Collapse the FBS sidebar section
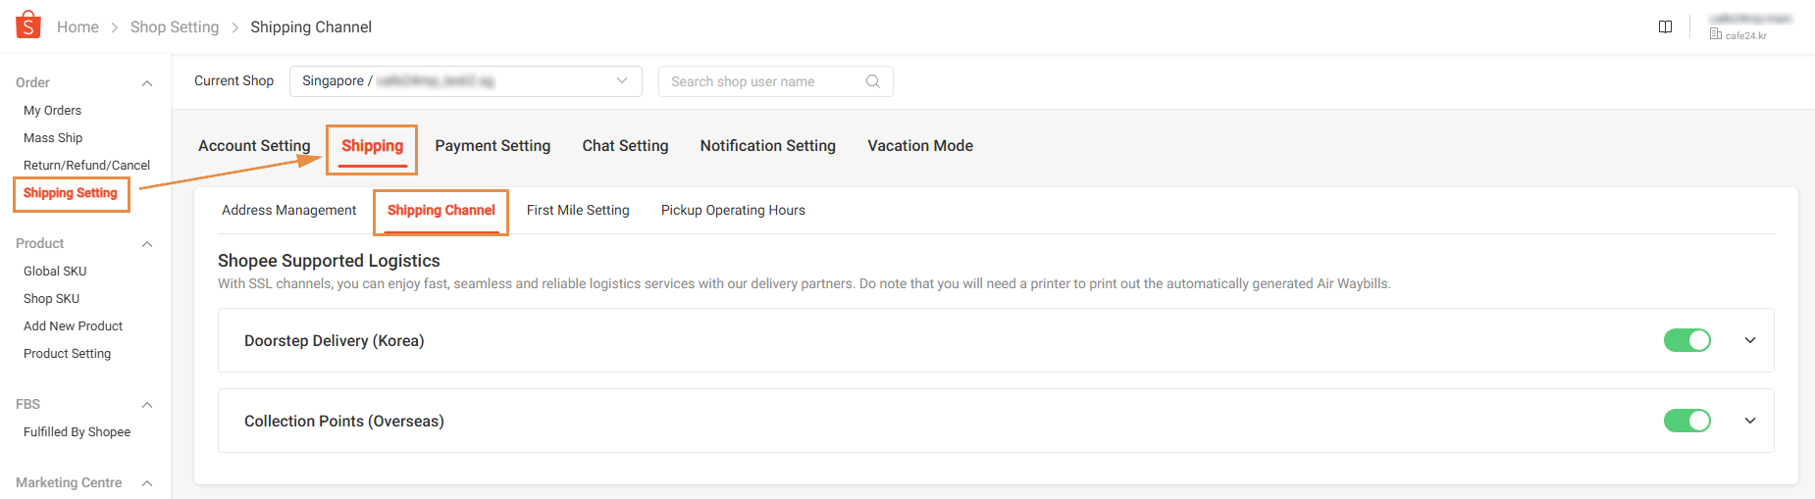Viewport: 1815px width, 499px height. [x=147, y=405]
